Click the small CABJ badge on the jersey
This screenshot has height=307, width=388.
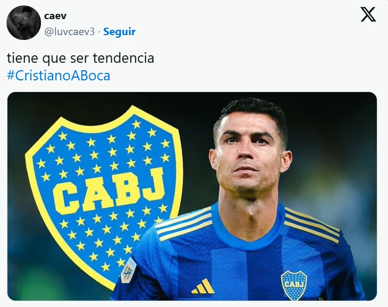pyautogui.click(x=294, y=285)
